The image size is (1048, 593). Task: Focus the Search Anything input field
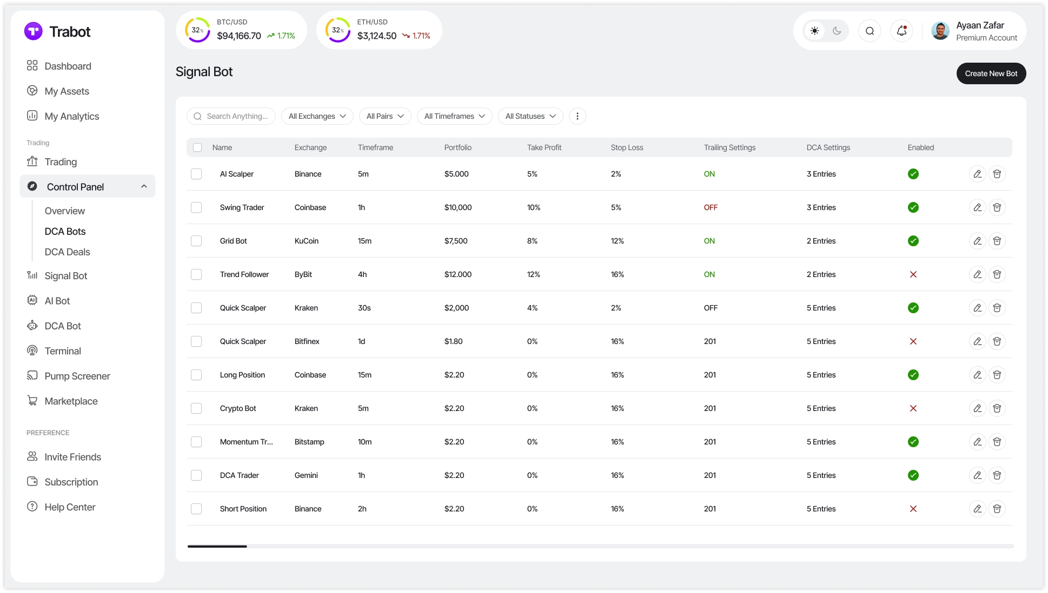click(x=237, y=116)
